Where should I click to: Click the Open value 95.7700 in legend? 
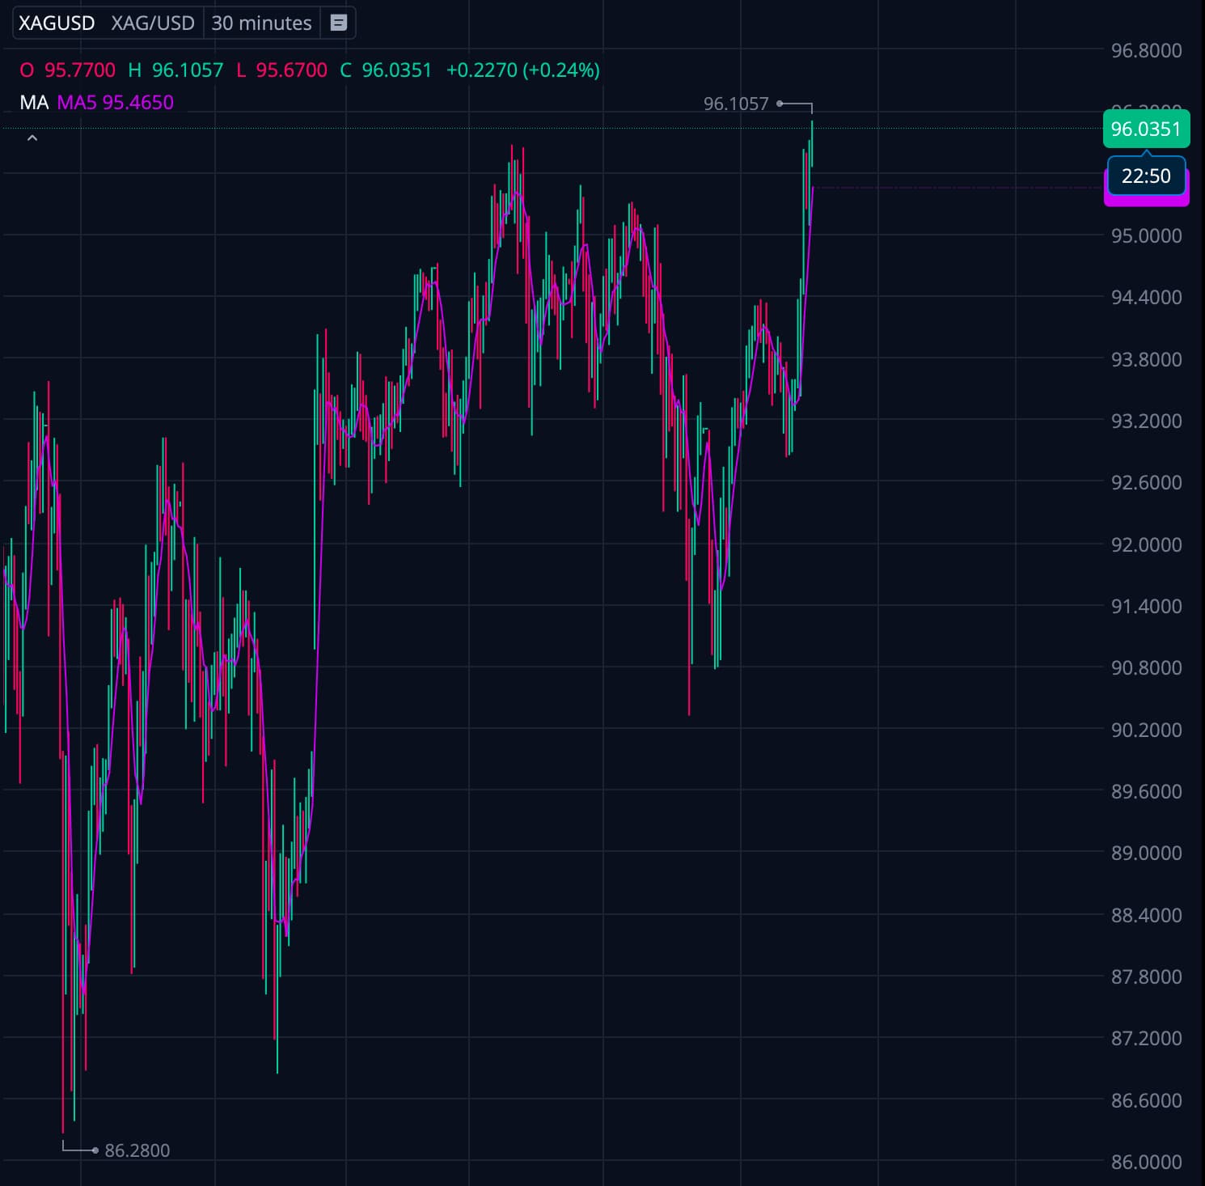(79, 70)
